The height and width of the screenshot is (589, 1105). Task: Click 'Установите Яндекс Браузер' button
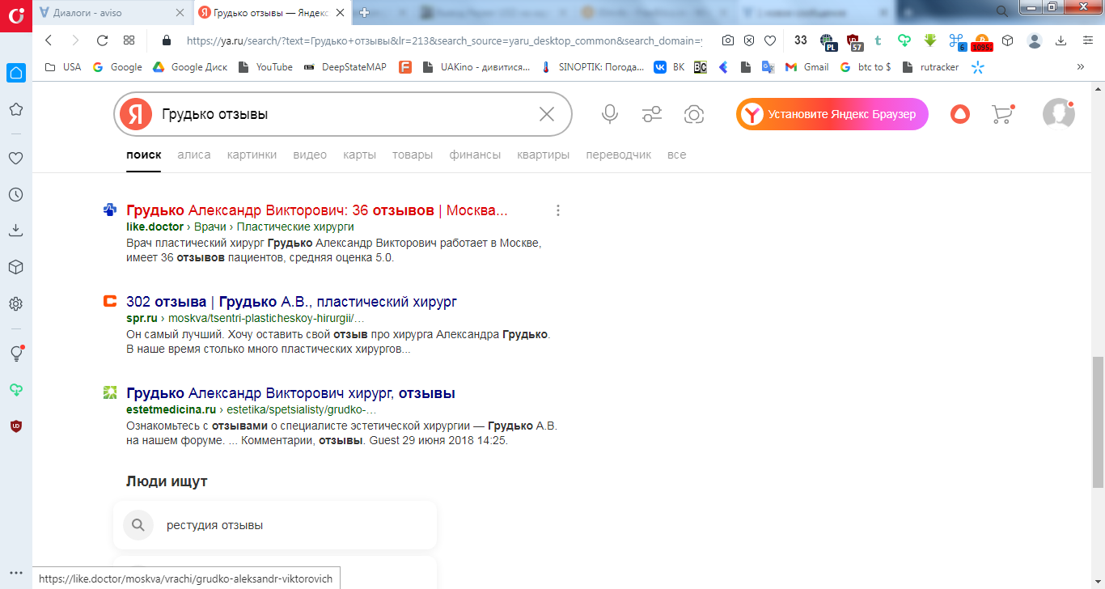[x=832, y=114]
